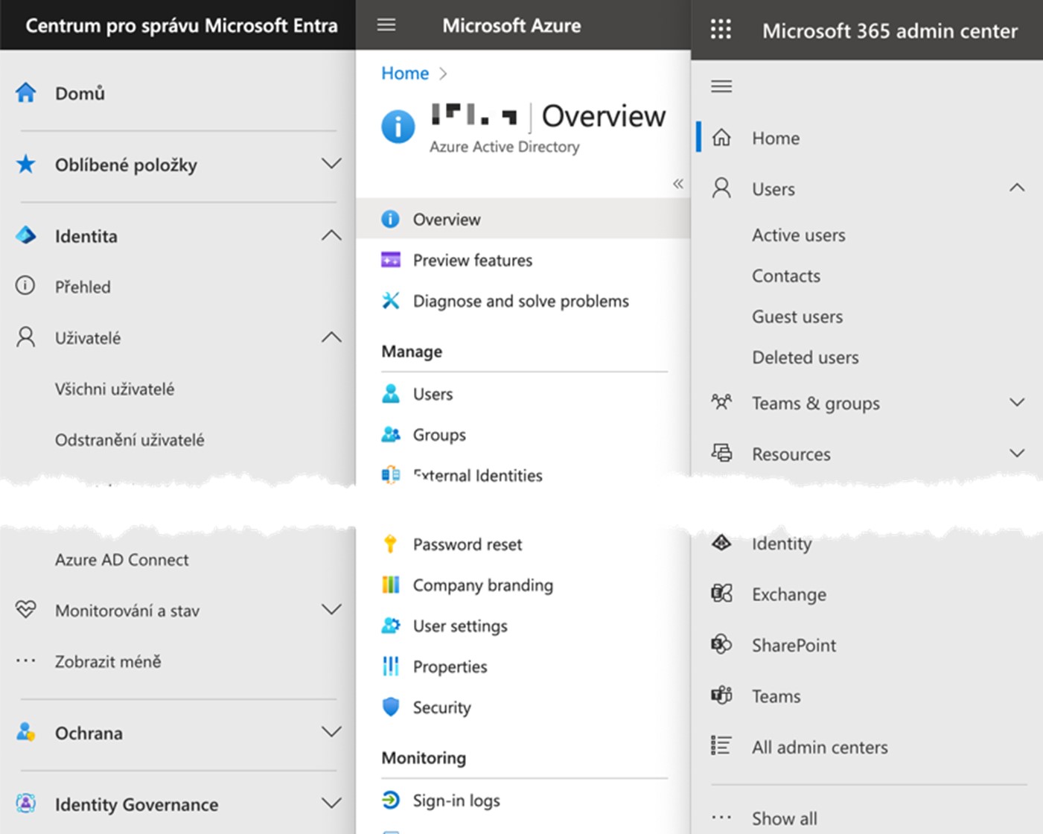
Task: Click the Home label in Microsoft 365 admin
Action: pyautogui.click(x=776, y=138)
